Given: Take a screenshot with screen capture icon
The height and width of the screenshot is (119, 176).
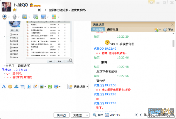Looking at the screenshot, I should point(56,87).
